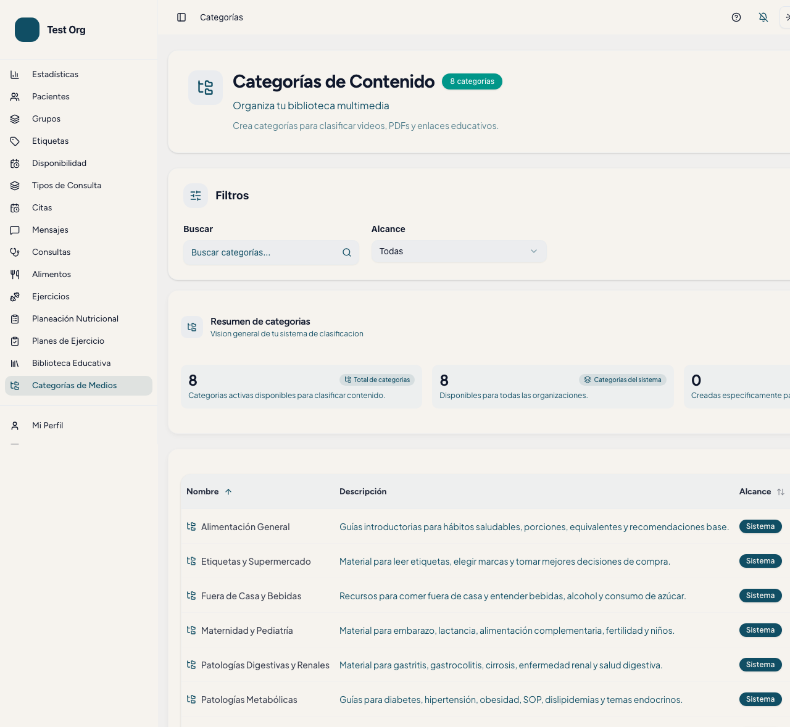Viewport: 790px width, 727px height.
Task: Open Tipos de Consulta page
Action: coord(78,185)
